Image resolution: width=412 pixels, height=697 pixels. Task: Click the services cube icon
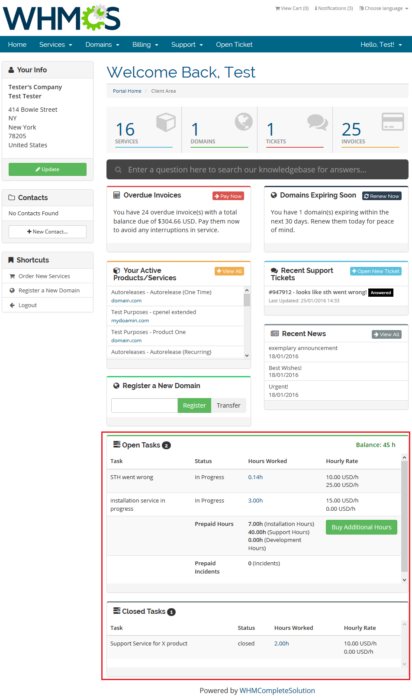click(166, 122)
